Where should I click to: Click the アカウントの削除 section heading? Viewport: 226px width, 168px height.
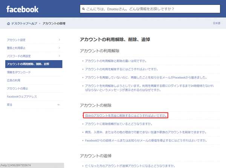click(96, 105)
